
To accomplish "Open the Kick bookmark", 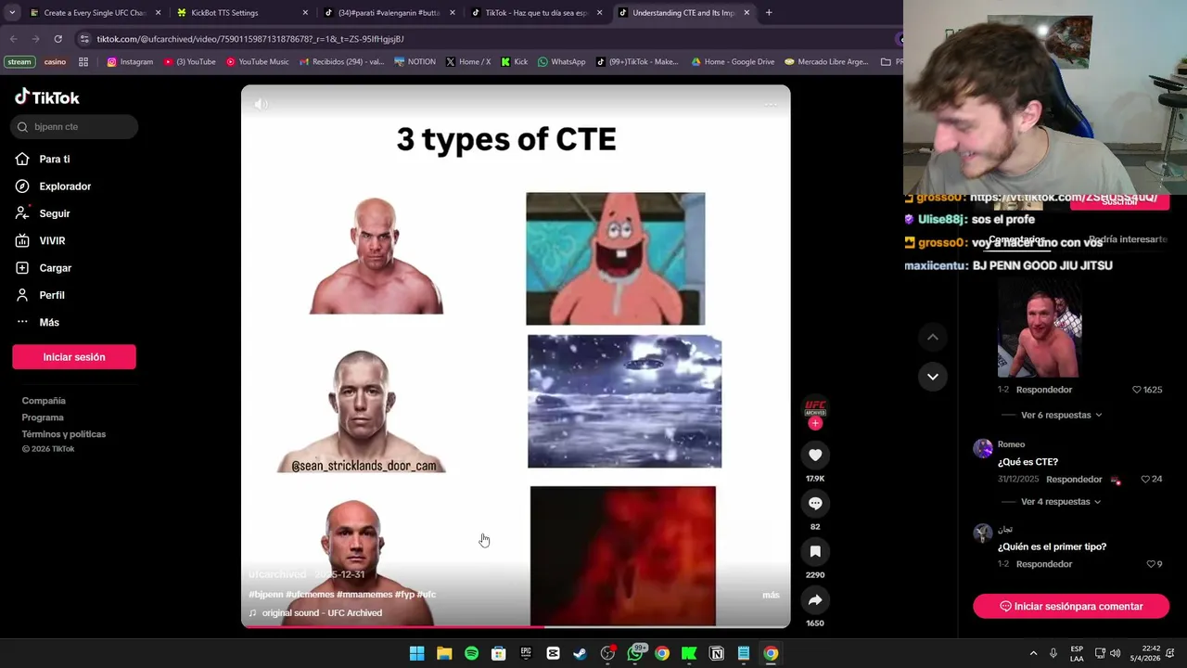I will pyautogui.click(x=514, y=62).
